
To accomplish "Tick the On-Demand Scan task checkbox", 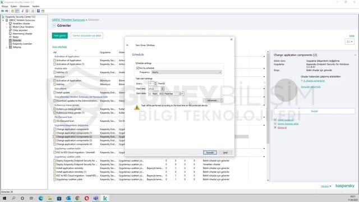I will click(x=54, y=121).
